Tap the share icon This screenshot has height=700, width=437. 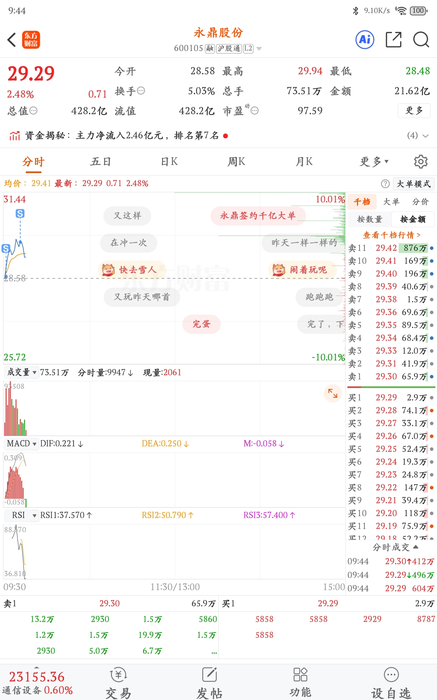(x=394, y=39)
